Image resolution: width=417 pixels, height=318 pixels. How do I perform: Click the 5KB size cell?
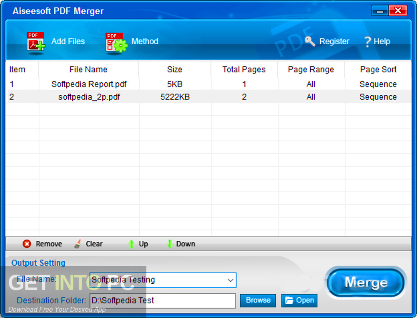175,84
